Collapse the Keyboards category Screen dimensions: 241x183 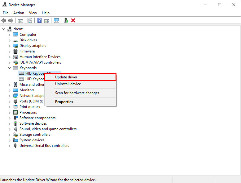click(10, 68)
